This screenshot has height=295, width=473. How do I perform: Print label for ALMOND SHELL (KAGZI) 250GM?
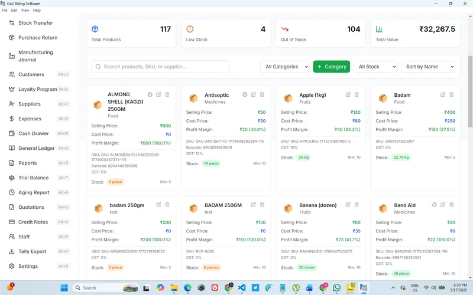tap(150, 94)
